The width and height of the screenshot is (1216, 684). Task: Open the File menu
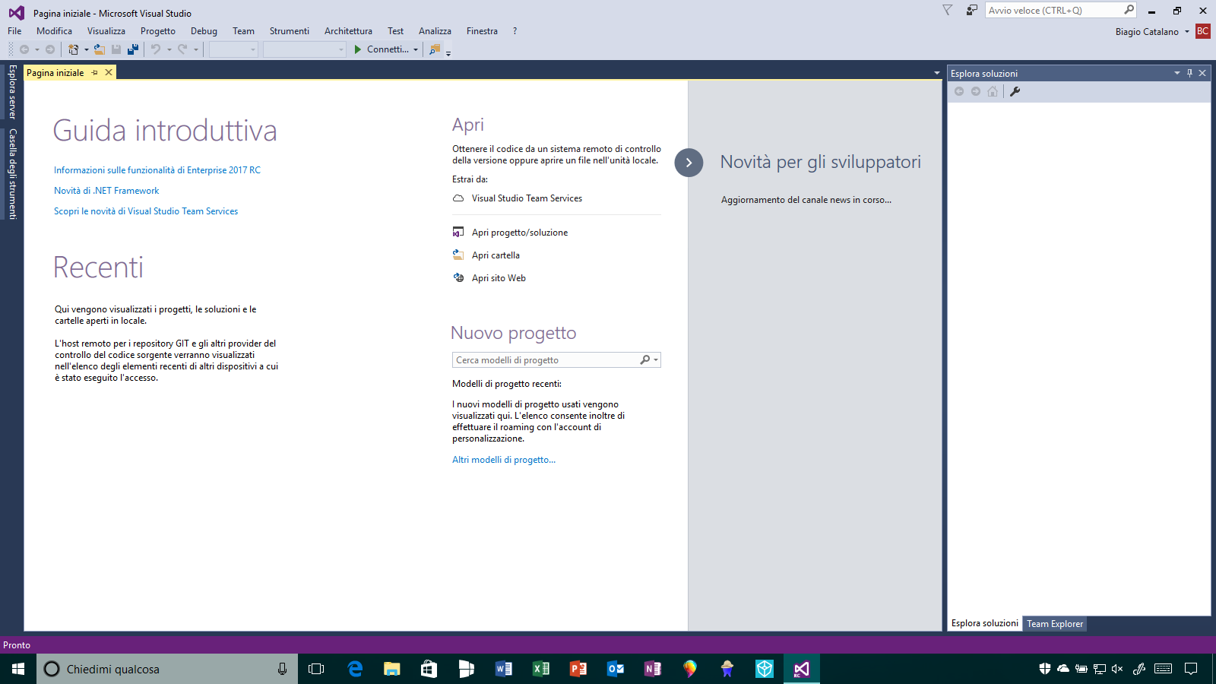14,31
